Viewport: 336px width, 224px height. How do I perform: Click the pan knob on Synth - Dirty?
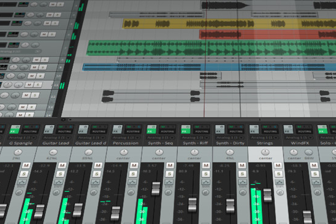pyautogui.click(x=227, y=152)
